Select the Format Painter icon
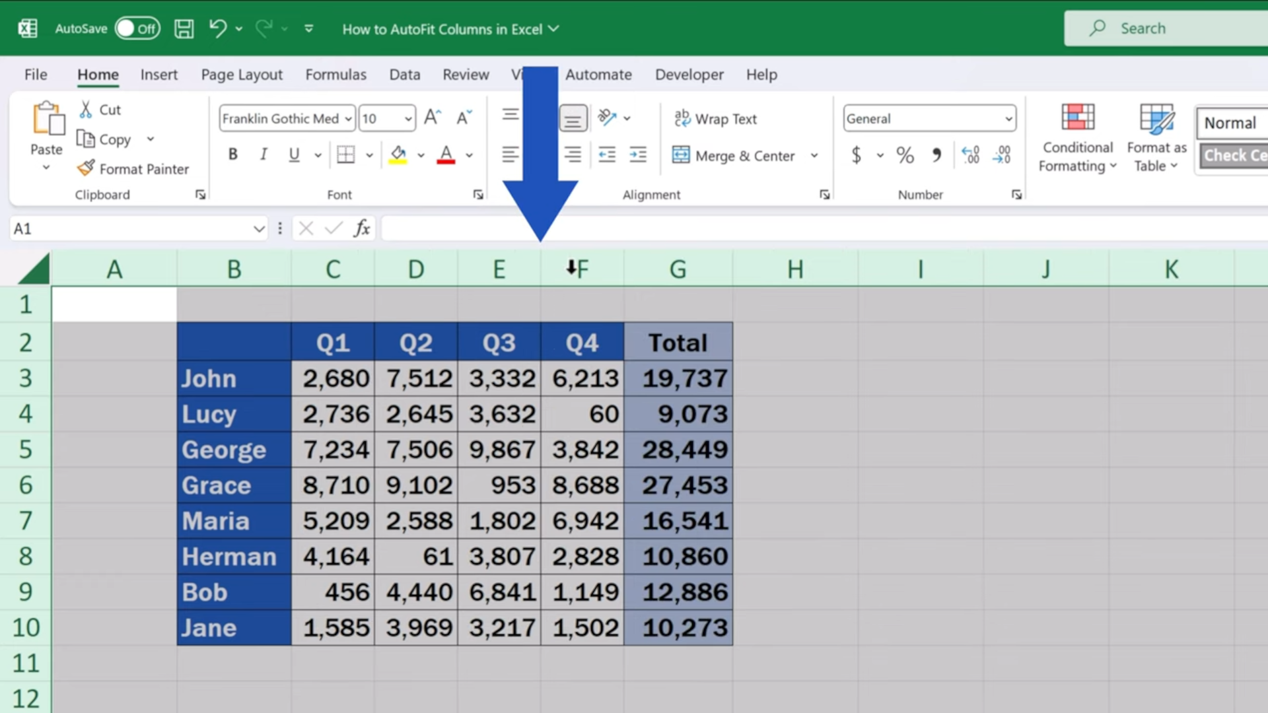The image size is (1268, 713). pos(86,168)
